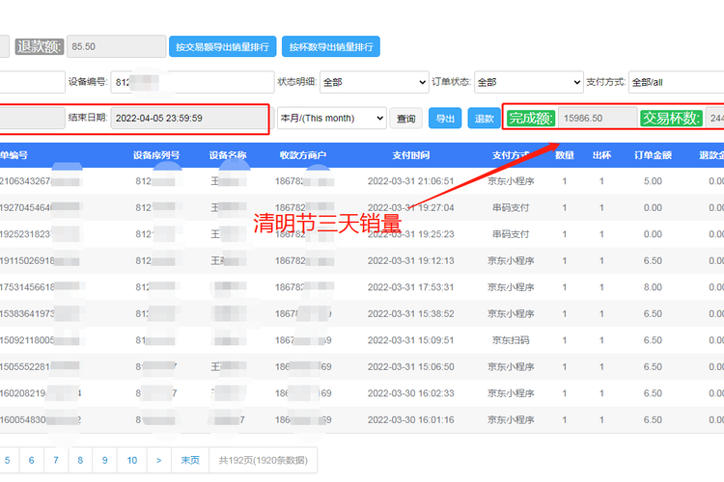Image resolution: width=724 pixels, height=482 pixels.
Task: Click the blue 导出 export button
Action: coord(444,119)
